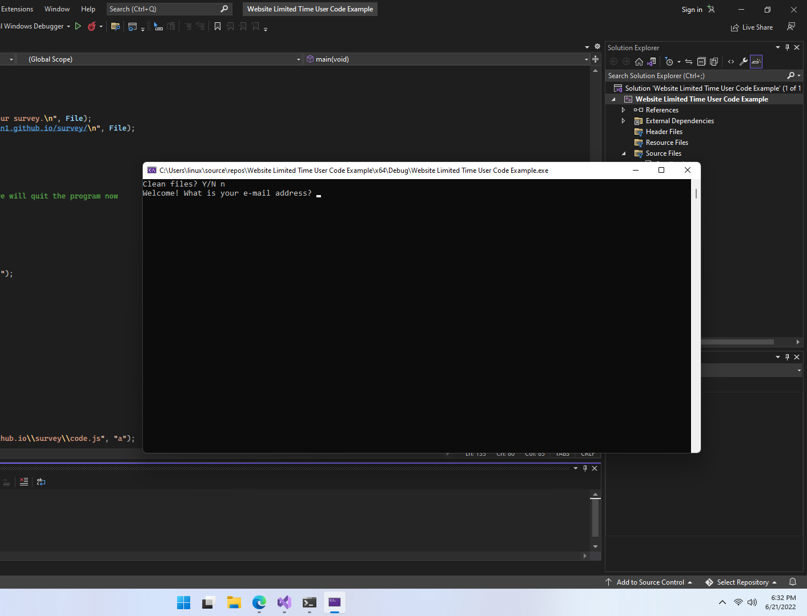Image resolution: width=807 pixels, height=616 pixels.
Task: Collapse the Source Files folder
Action: point(623,153)
